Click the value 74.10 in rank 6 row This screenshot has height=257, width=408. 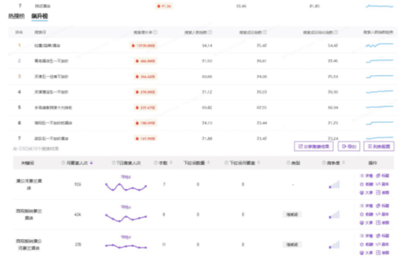207,123
